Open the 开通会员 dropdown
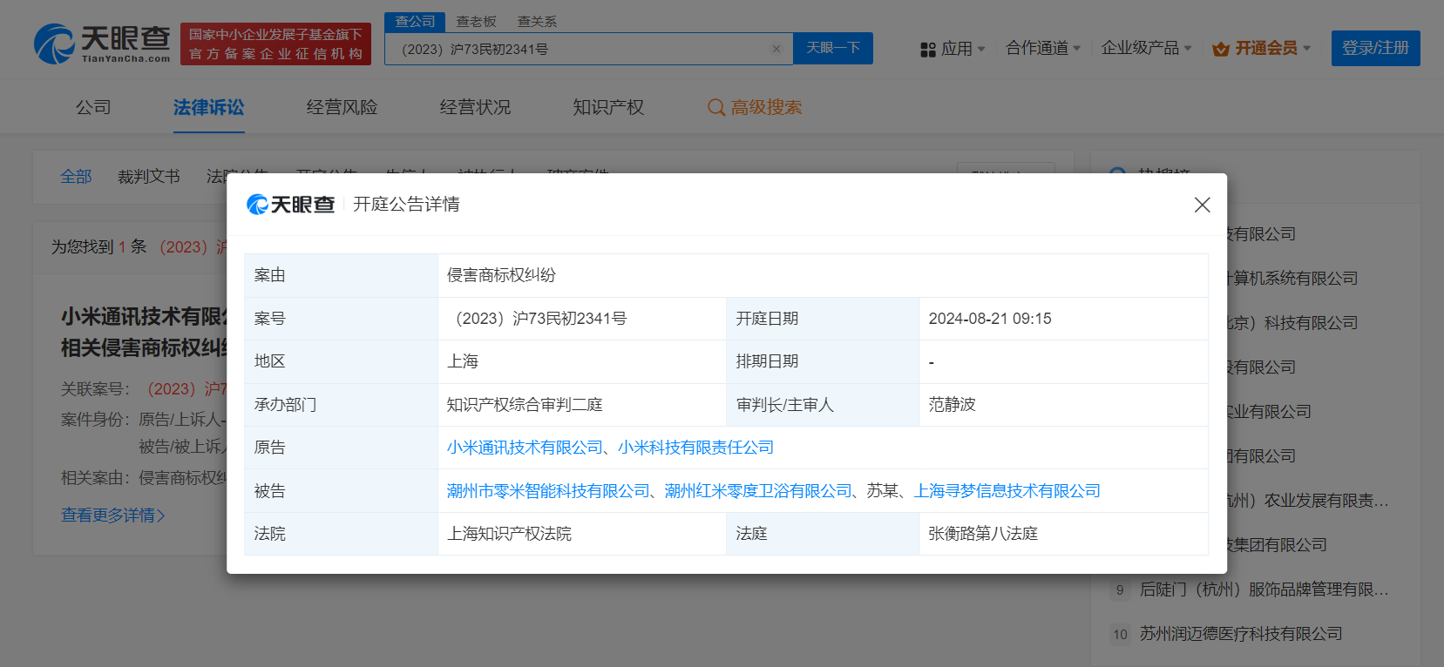Image resolution: width=1444 pixels, height=667 pixels. [x=1262, y=48]
